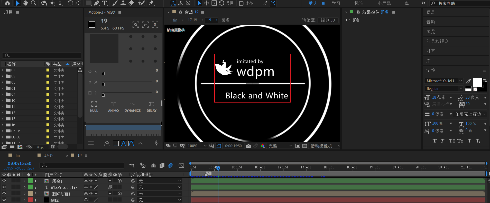This screenshot has width=490, height=203.
Task: Expand folder 01 in Project panel
Action: pos(3,70)
